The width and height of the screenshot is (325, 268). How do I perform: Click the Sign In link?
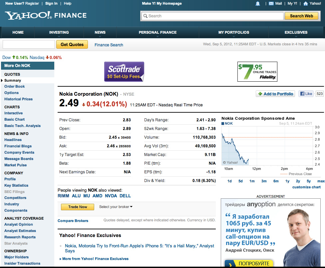coord(51,4)
